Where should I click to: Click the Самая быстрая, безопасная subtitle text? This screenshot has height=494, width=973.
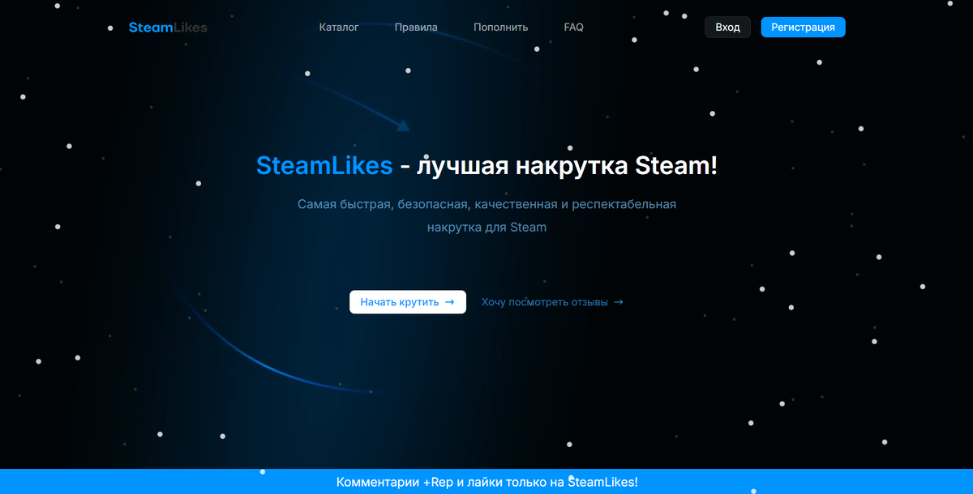pyautogui.click(x=486, y=215)
